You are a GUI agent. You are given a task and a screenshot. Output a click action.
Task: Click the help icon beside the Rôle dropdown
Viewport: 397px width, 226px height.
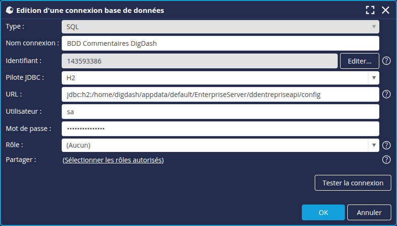(386, 145)
